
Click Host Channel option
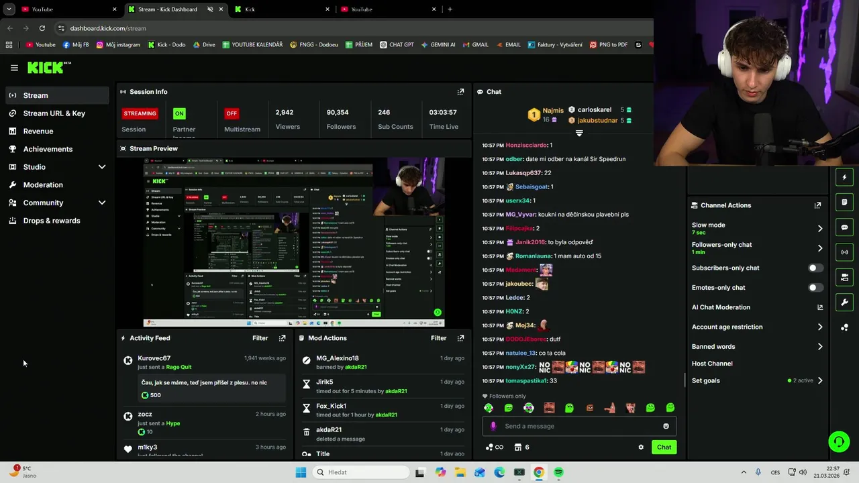[712, 364]
